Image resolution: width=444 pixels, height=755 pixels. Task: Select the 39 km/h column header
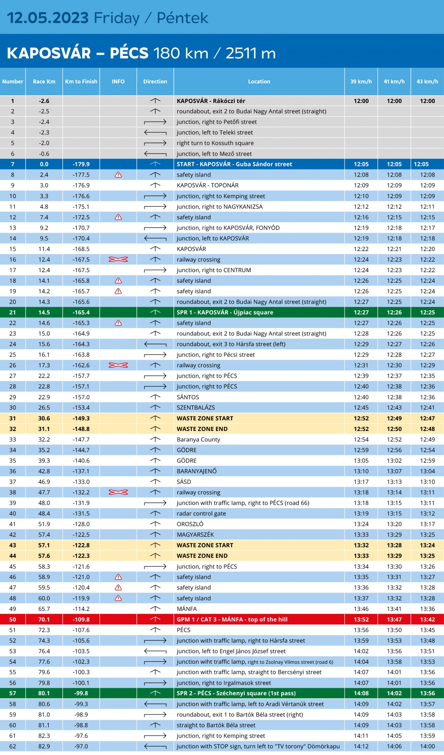pyautogui.click(x=361, y=81)
